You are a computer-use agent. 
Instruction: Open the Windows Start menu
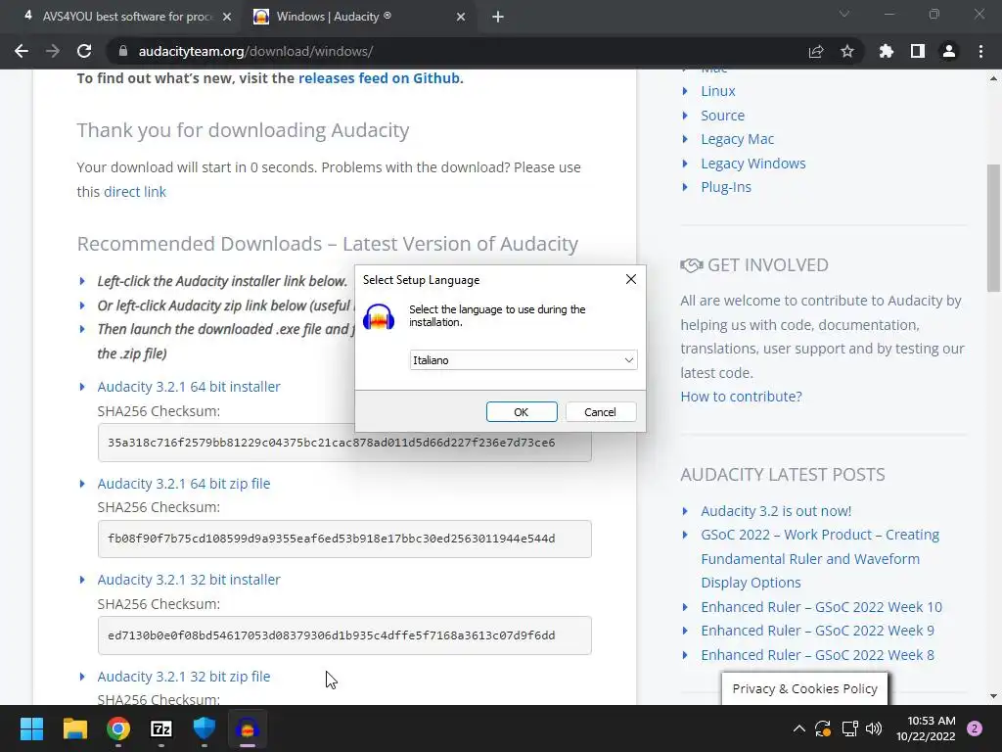pyautogui.click(x=31, y=728)
